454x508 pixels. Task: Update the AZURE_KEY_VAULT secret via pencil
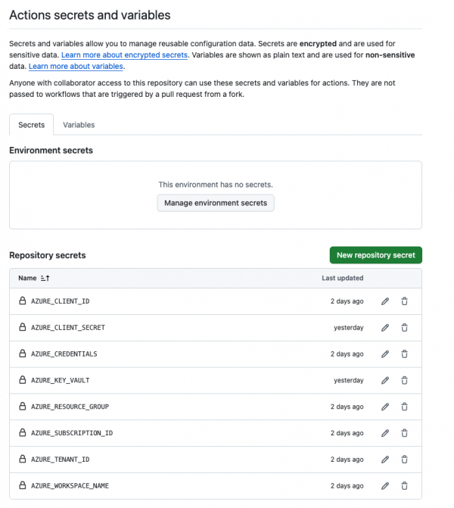click(x=385, y=380)
